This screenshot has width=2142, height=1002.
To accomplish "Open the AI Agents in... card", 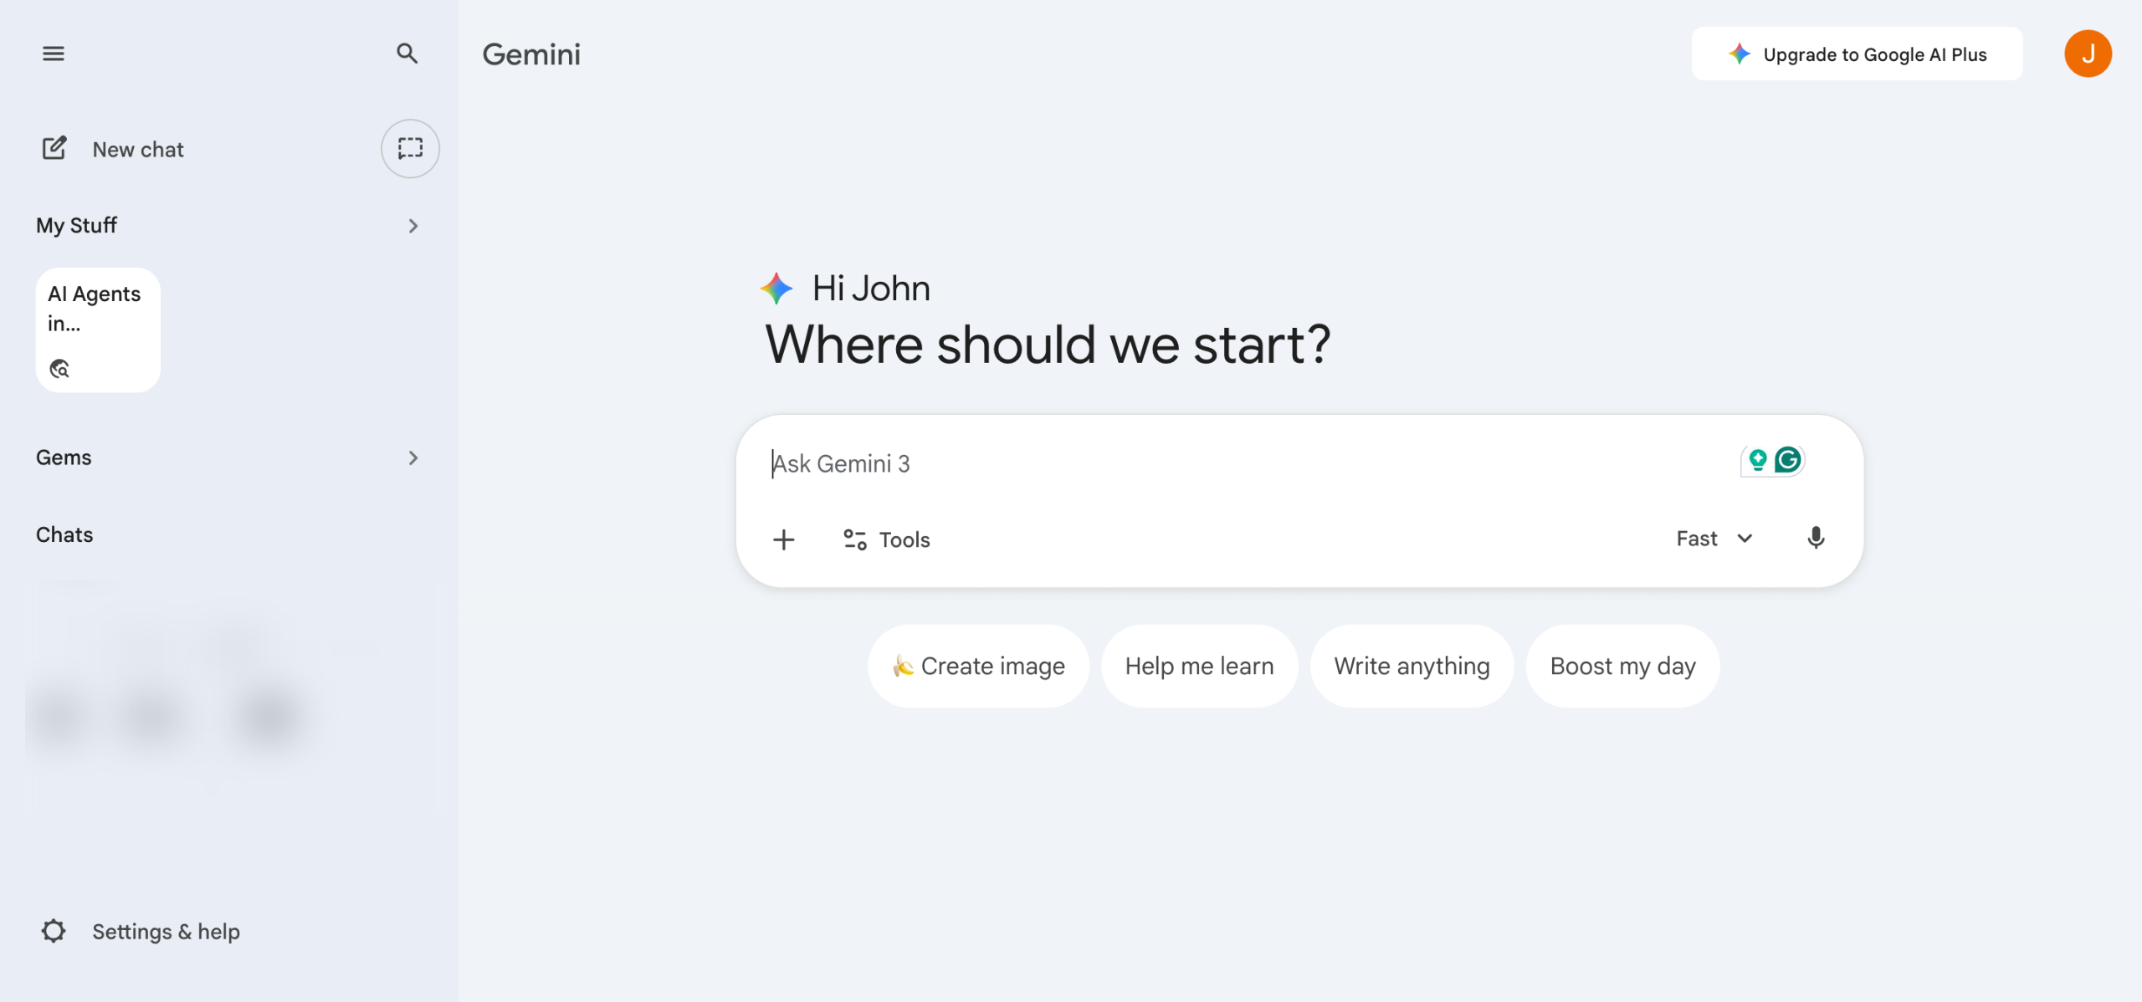I will click(x=98, y=330).
